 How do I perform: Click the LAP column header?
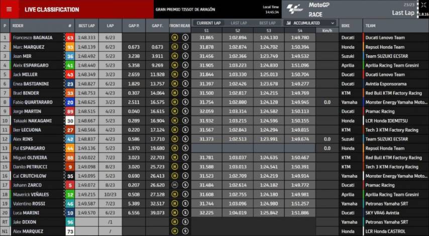point(110,26)
